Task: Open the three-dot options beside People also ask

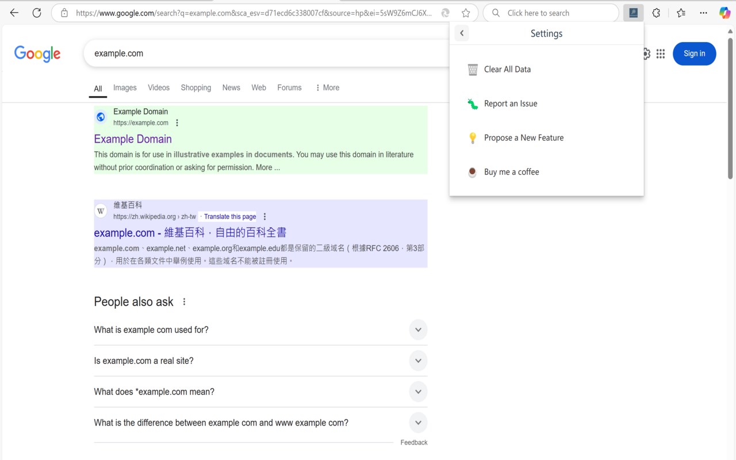Action: [184, 302]
